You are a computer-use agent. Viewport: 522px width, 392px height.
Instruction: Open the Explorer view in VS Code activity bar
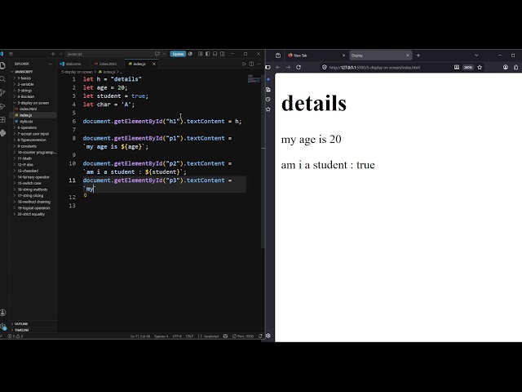coord(2,65)
